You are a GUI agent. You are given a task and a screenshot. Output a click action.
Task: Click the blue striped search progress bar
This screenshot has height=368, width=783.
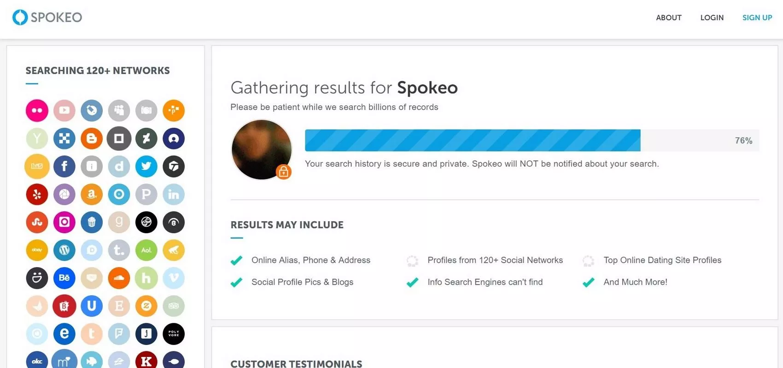(472, 140)
